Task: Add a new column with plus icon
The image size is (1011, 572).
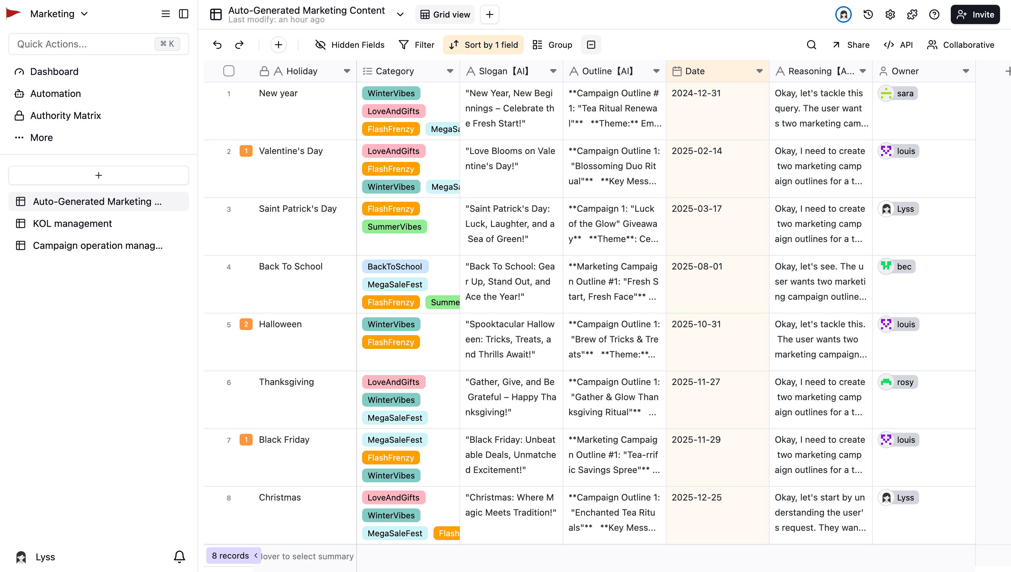Action: point(1008,71)
